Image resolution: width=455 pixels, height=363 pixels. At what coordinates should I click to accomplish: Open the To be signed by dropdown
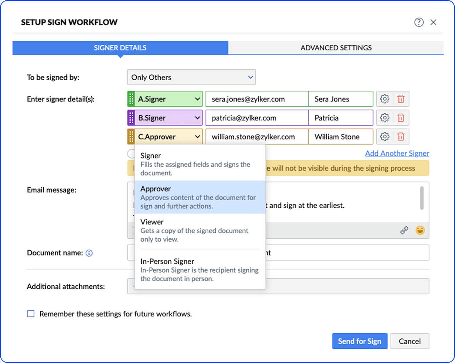click(x=191, y=77)
